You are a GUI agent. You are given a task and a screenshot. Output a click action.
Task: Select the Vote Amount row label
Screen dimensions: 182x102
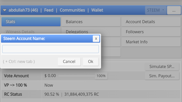click(x=16, y=76)
